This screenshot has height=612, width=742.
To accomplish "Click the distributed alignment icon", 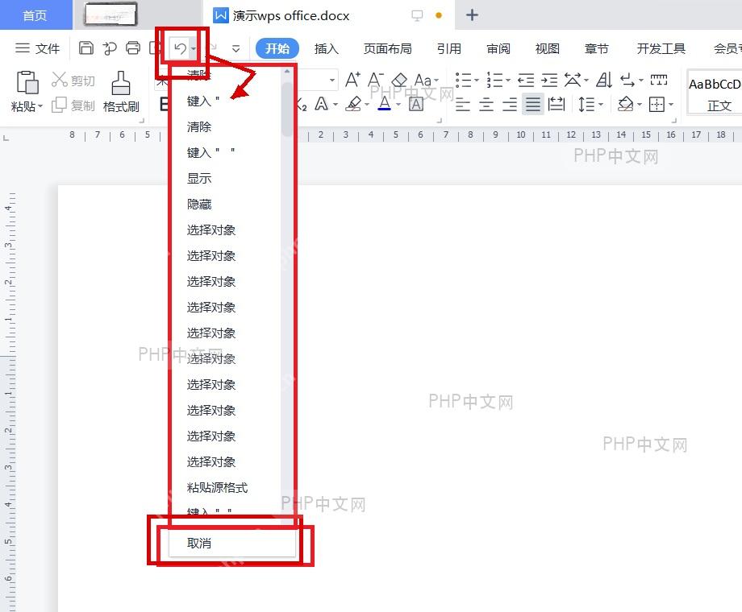I will (556, 104).
